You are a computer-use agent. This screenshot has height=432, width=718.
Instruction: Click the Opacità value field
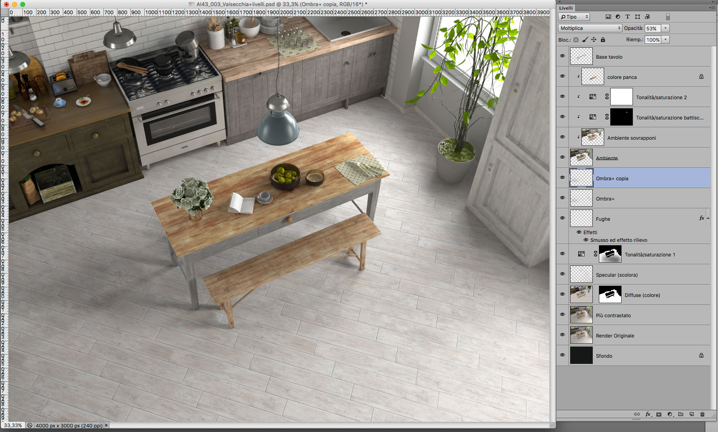(x=653, y=28)
